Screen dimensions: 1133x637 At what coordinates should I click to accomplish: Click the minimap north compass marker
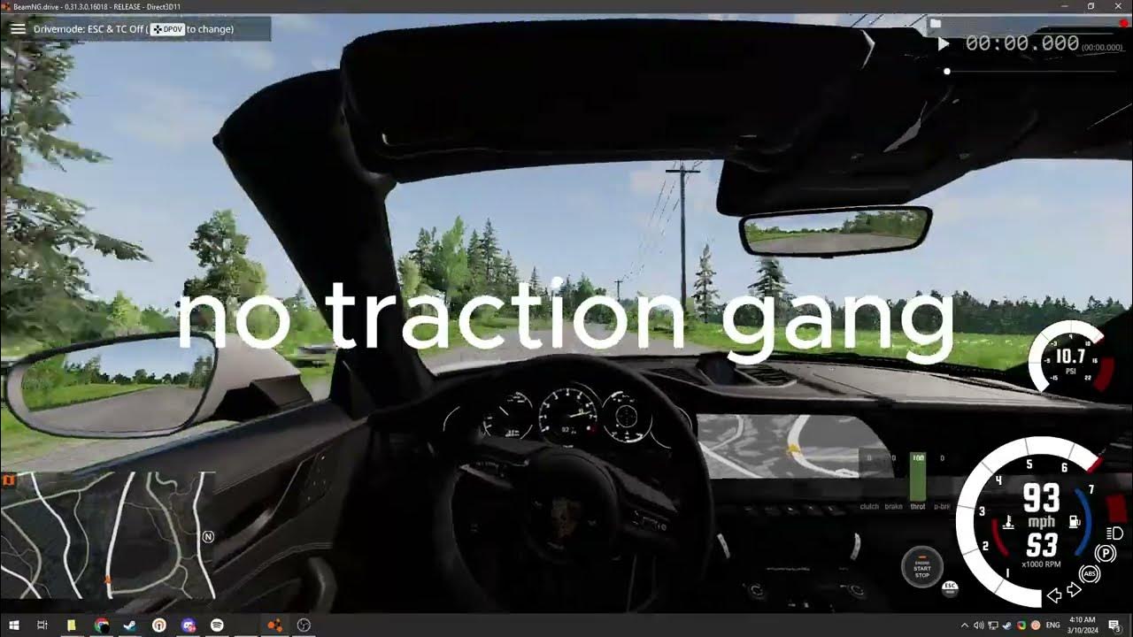pyautogui.click(x=208, y=536)
